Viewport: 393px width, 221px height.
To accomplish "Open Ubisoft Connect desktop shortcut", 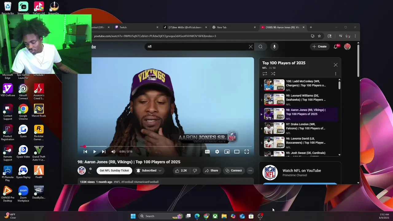I will 23,92.
